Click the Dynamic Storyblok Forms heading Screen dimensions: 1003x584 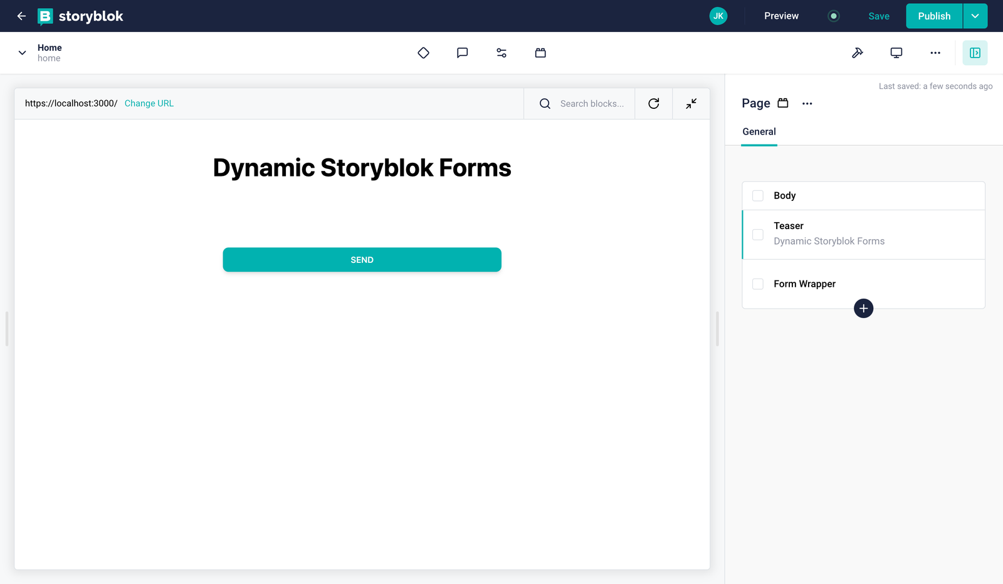point(362,168)
